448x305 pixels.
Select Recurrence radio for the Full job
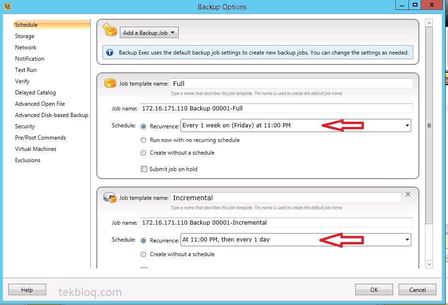[x=143, y=126]
